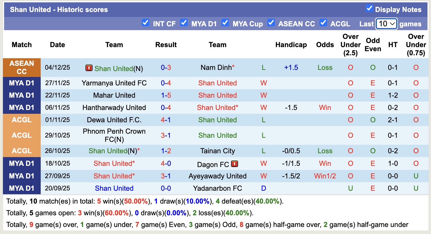Select the Nam Dinh team link
Screen dimensions: 431x234
[215, 67]
